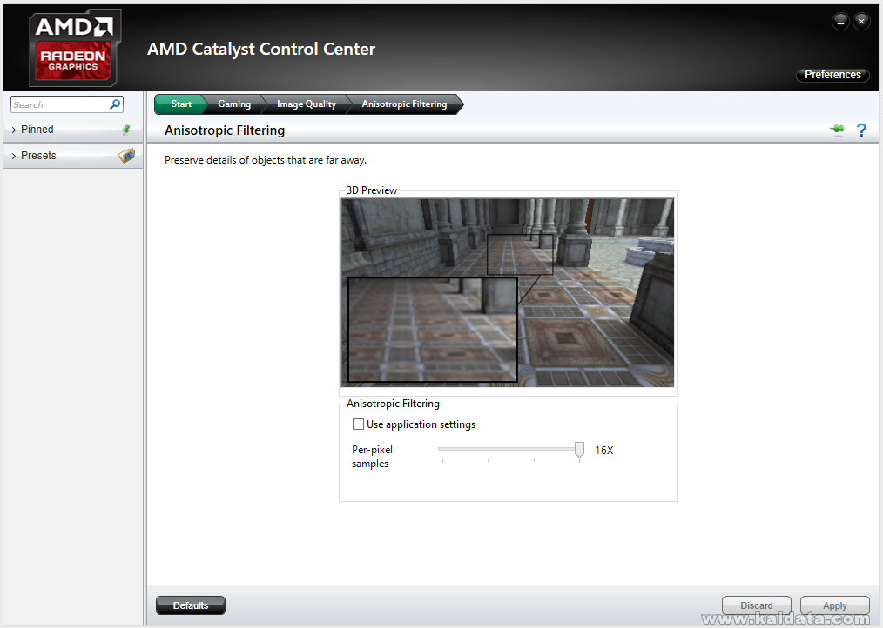Select Anisotropic Filtering breadcrumb
The image size is (883, 628).
click(x=404, y=104)
